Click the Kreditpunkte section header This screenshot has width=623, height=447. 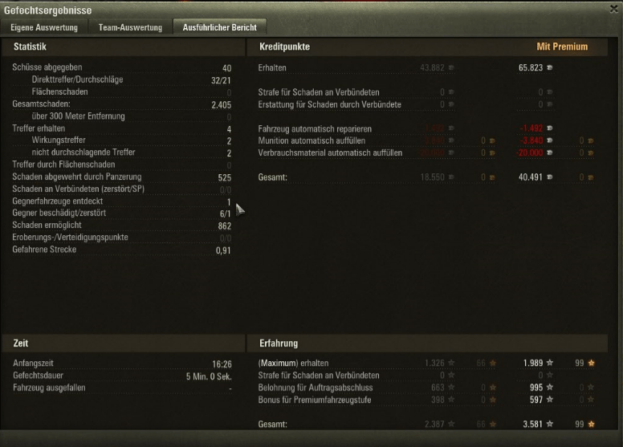click(284, 47)
